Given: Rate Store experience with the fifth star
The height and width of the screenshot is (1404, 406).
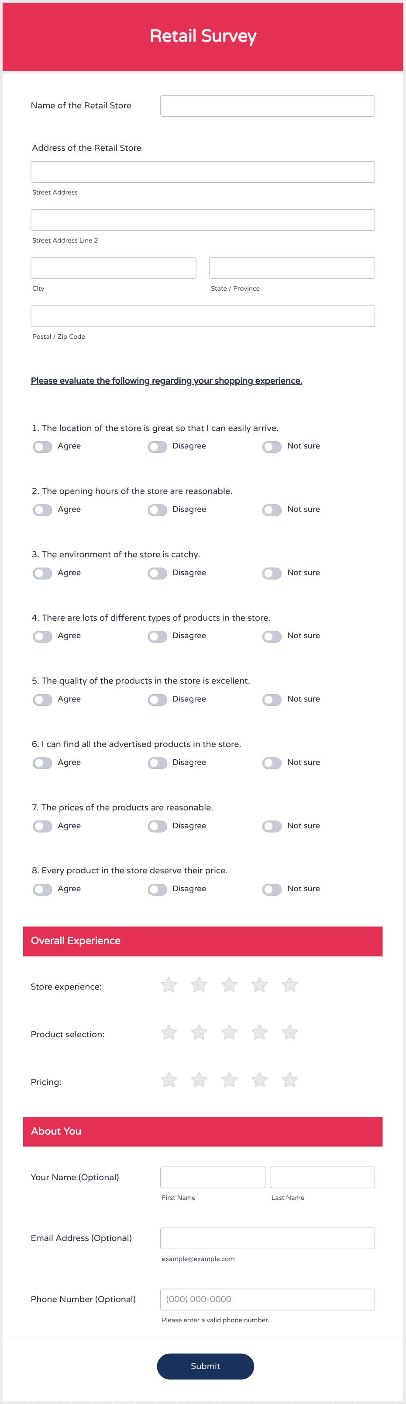Looking at the screenshot, I should (x=289, y=985).
